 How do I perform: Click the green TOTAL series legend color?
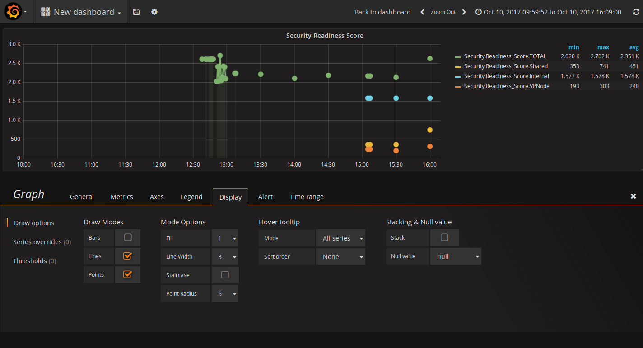coord(458,57)
